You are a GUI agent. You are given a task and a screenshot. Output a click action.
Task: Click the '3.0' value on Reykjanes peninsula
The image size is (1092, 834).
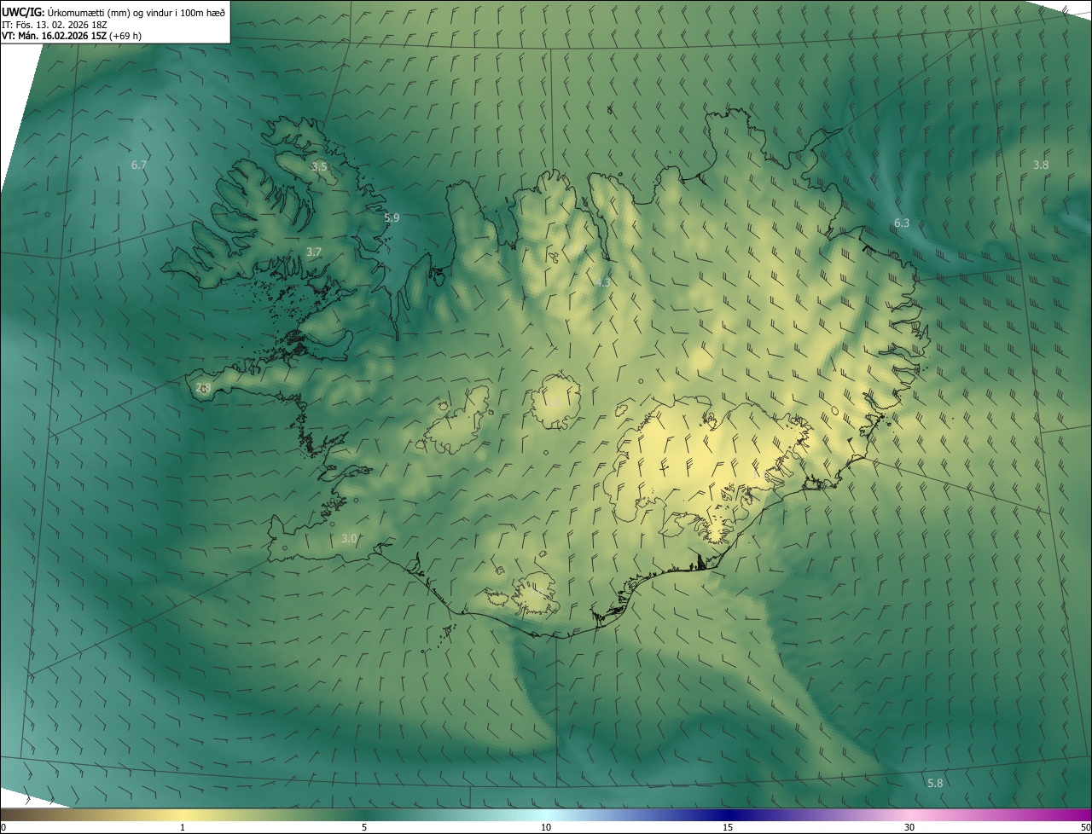(x=349, y=538)
